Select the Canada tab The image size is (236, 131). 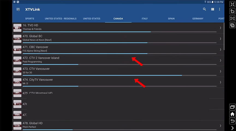(x=118, y=19)
